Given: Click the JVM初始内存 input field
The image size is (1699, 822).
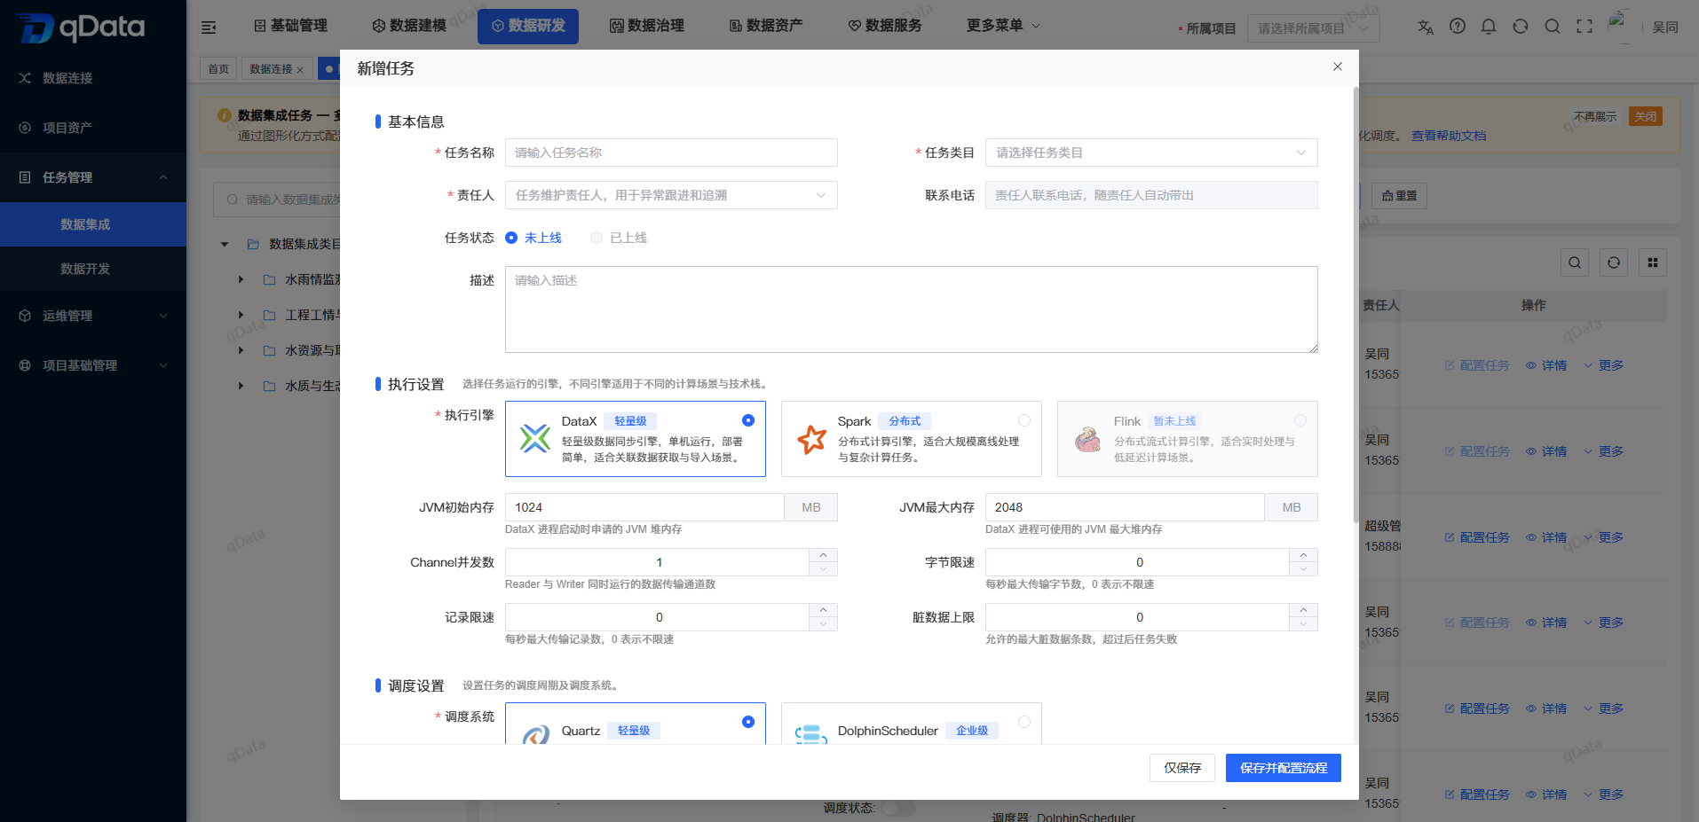Looking at the screenshot, I should pyautogui.click(x=644, y=507).
